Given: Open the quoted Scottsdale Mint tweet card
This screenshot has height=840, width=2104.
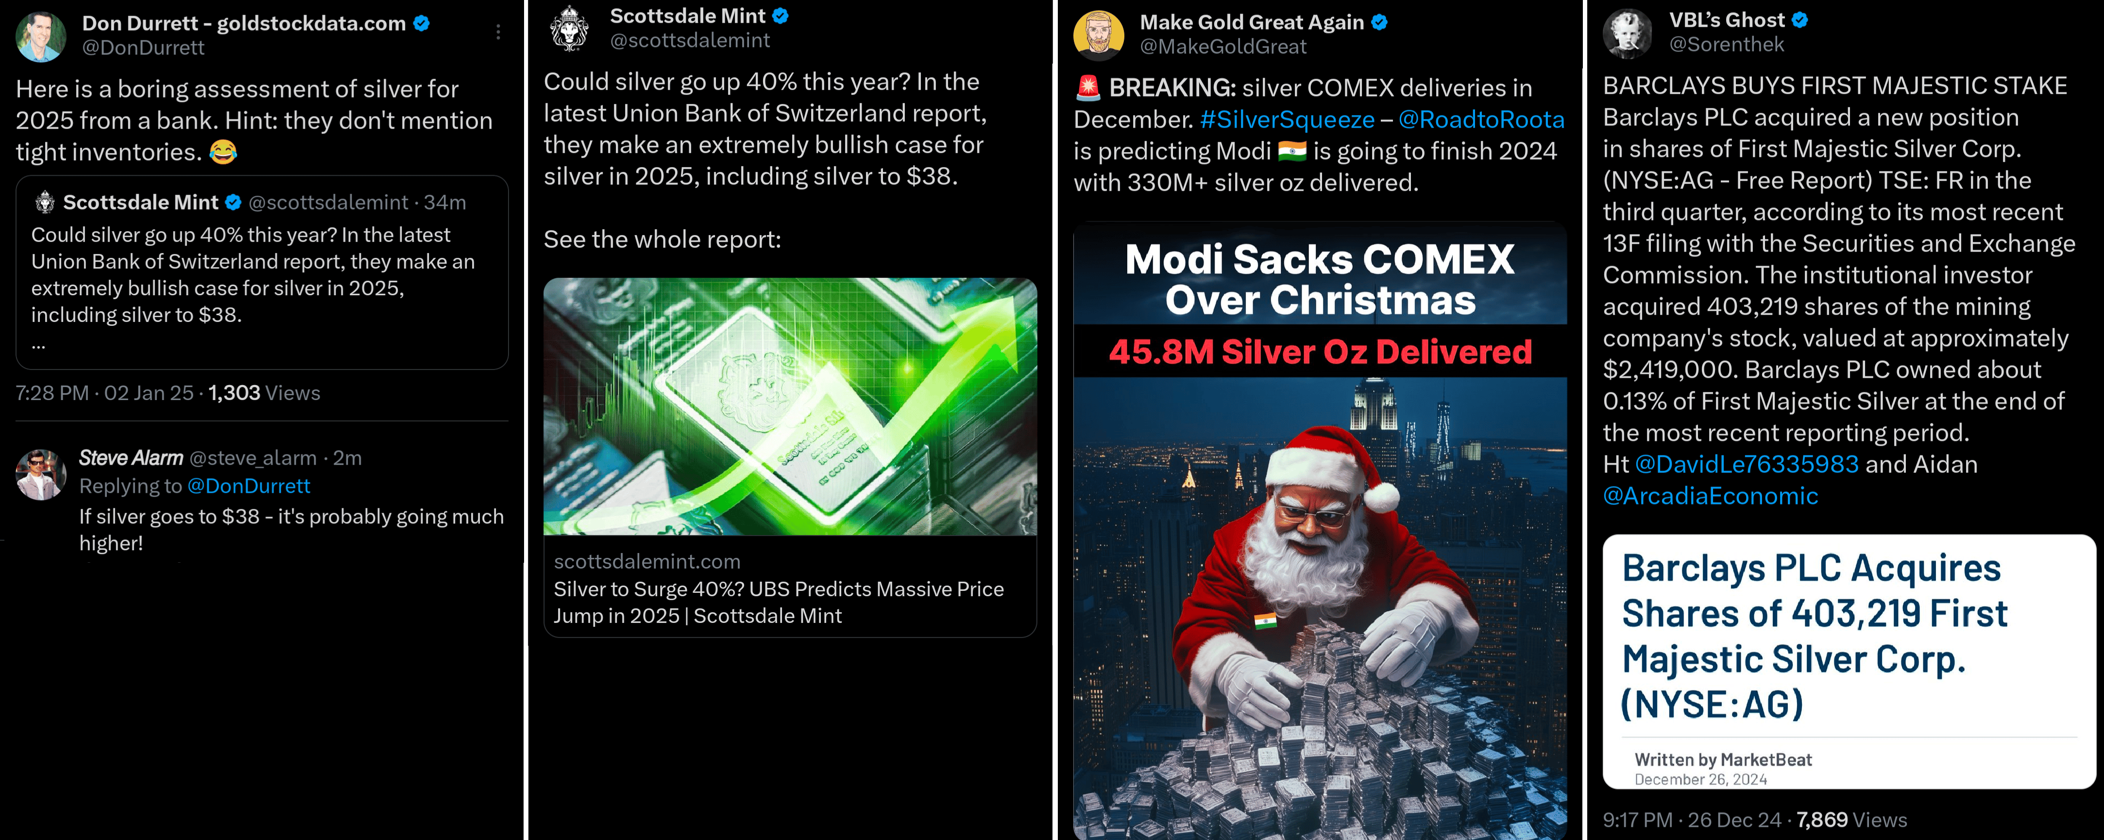Looking at the screenshot, I should pyautogui.click(x=262, y=273).
